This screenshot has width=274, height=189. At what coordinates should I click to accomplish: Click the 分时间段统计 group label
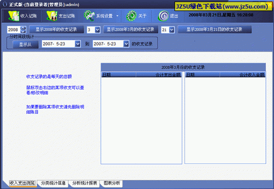click(21, 37)
